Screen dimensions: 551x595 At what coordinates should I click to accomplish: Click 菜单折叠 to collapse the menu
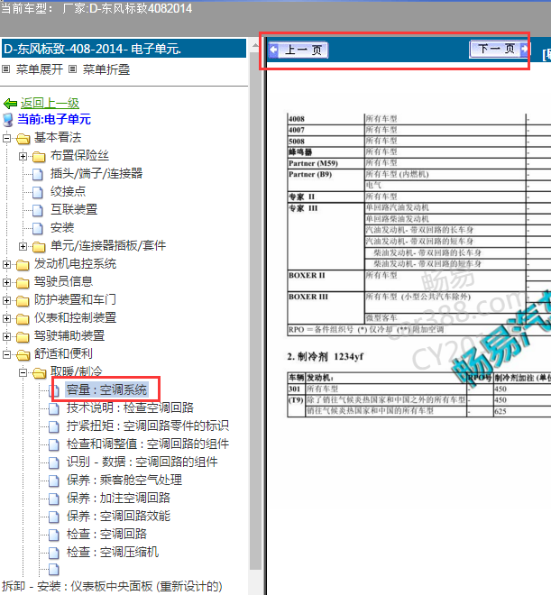(106, 69)
